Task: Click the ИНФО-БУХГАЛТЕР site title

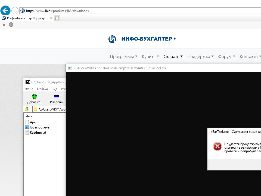Action: coord(147,39)
